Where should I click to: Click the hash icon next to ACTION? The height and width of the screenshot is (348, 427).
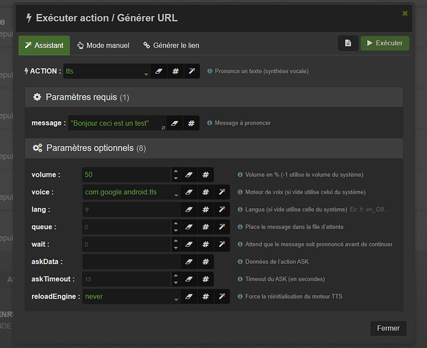176,71
